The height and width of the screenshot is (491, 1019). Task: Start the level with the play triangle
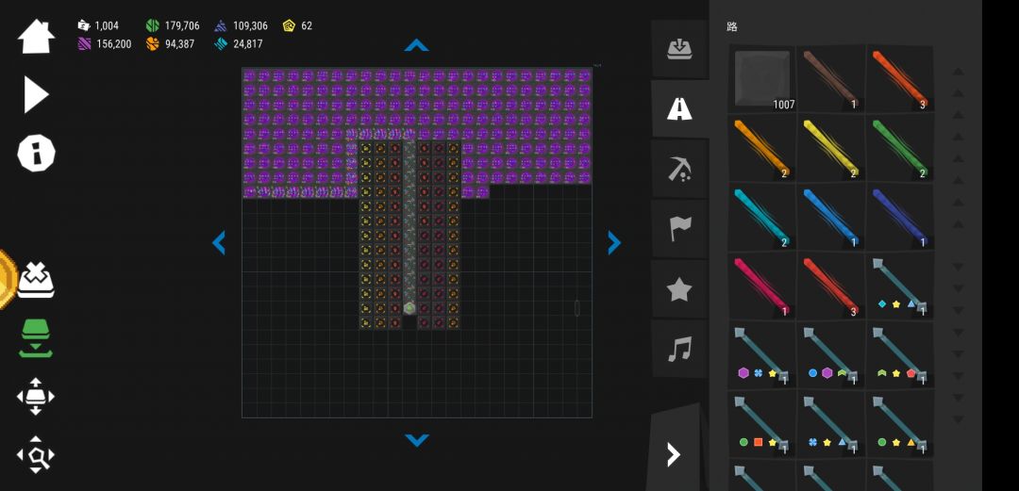(37, 95)
